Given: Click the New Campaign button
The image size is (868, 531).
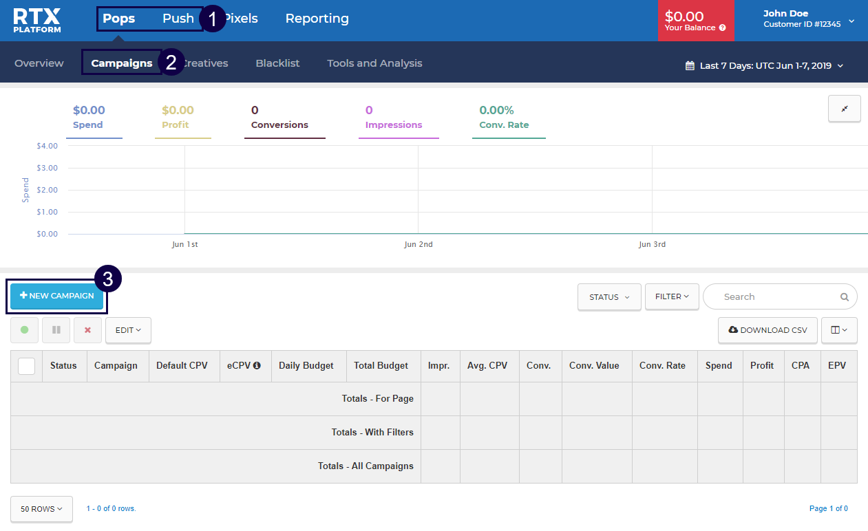Looking at the screenshot, I should [57, 296].
